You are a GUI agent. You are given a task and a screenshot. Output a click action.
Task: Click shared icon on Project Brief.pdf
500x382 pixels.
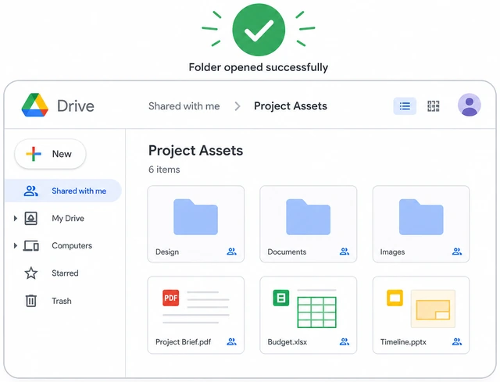coord(231,342)
